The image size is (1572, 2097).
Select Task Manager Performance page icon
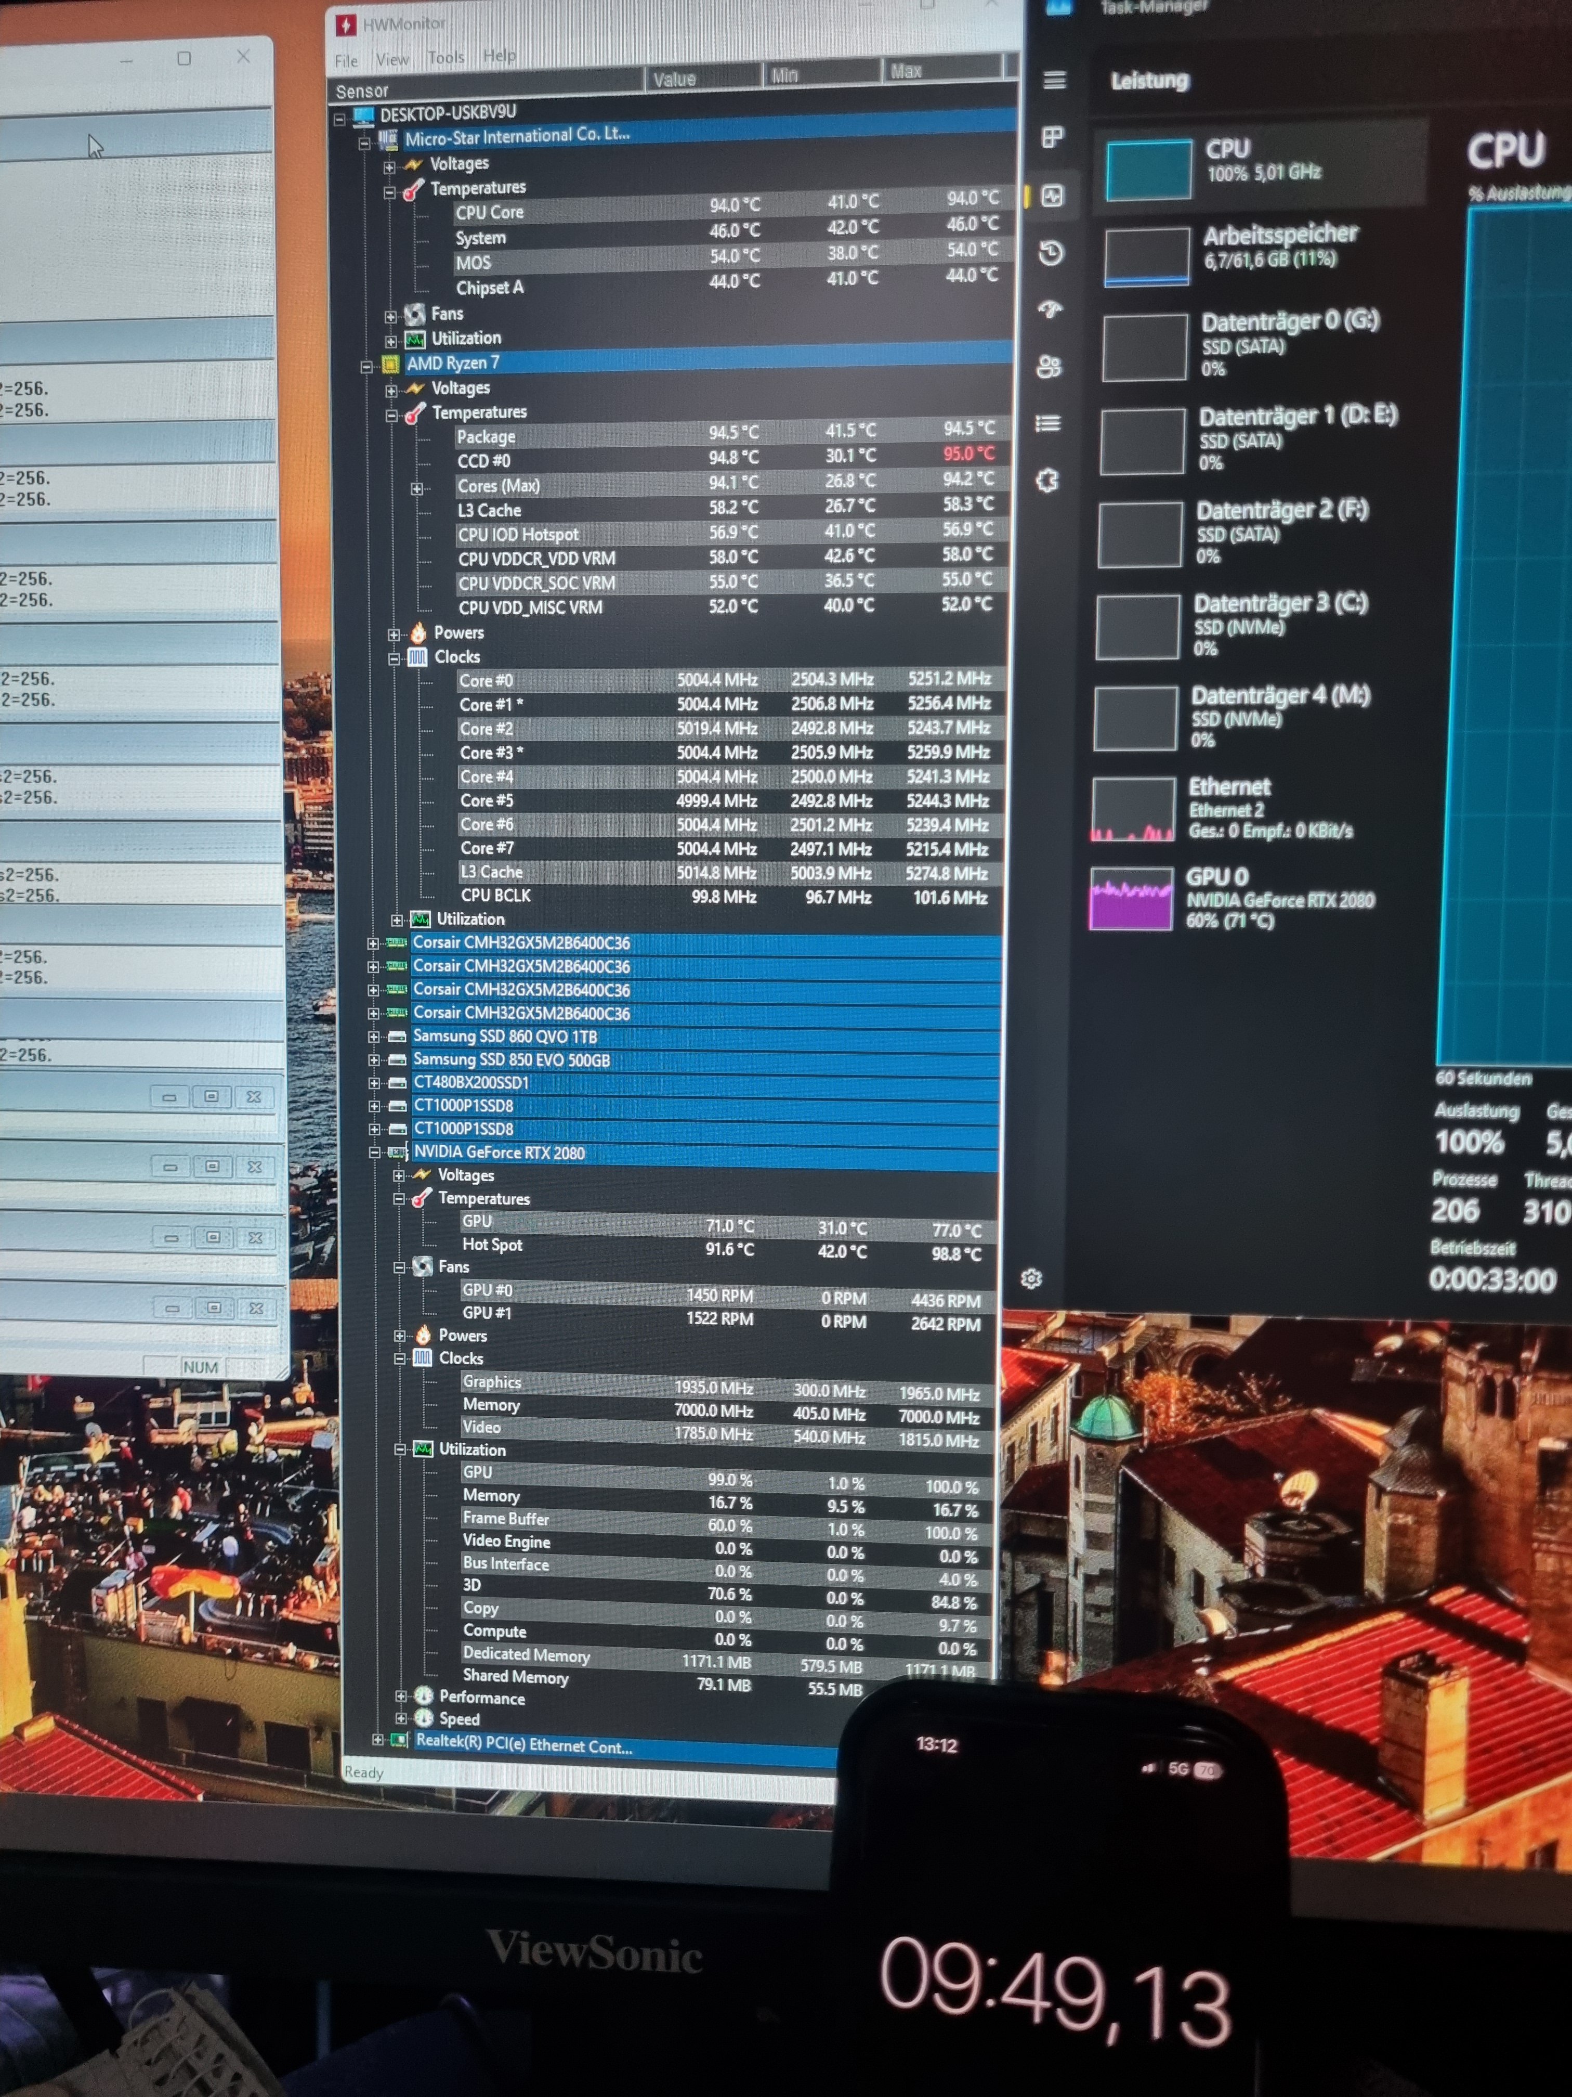(x=1052, y=196)
